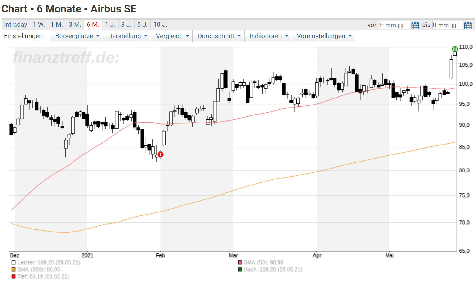Open the Vergleich dropdown menu
Image resolution: width=475 pixels, height=287 pixels.
(172, 36)
